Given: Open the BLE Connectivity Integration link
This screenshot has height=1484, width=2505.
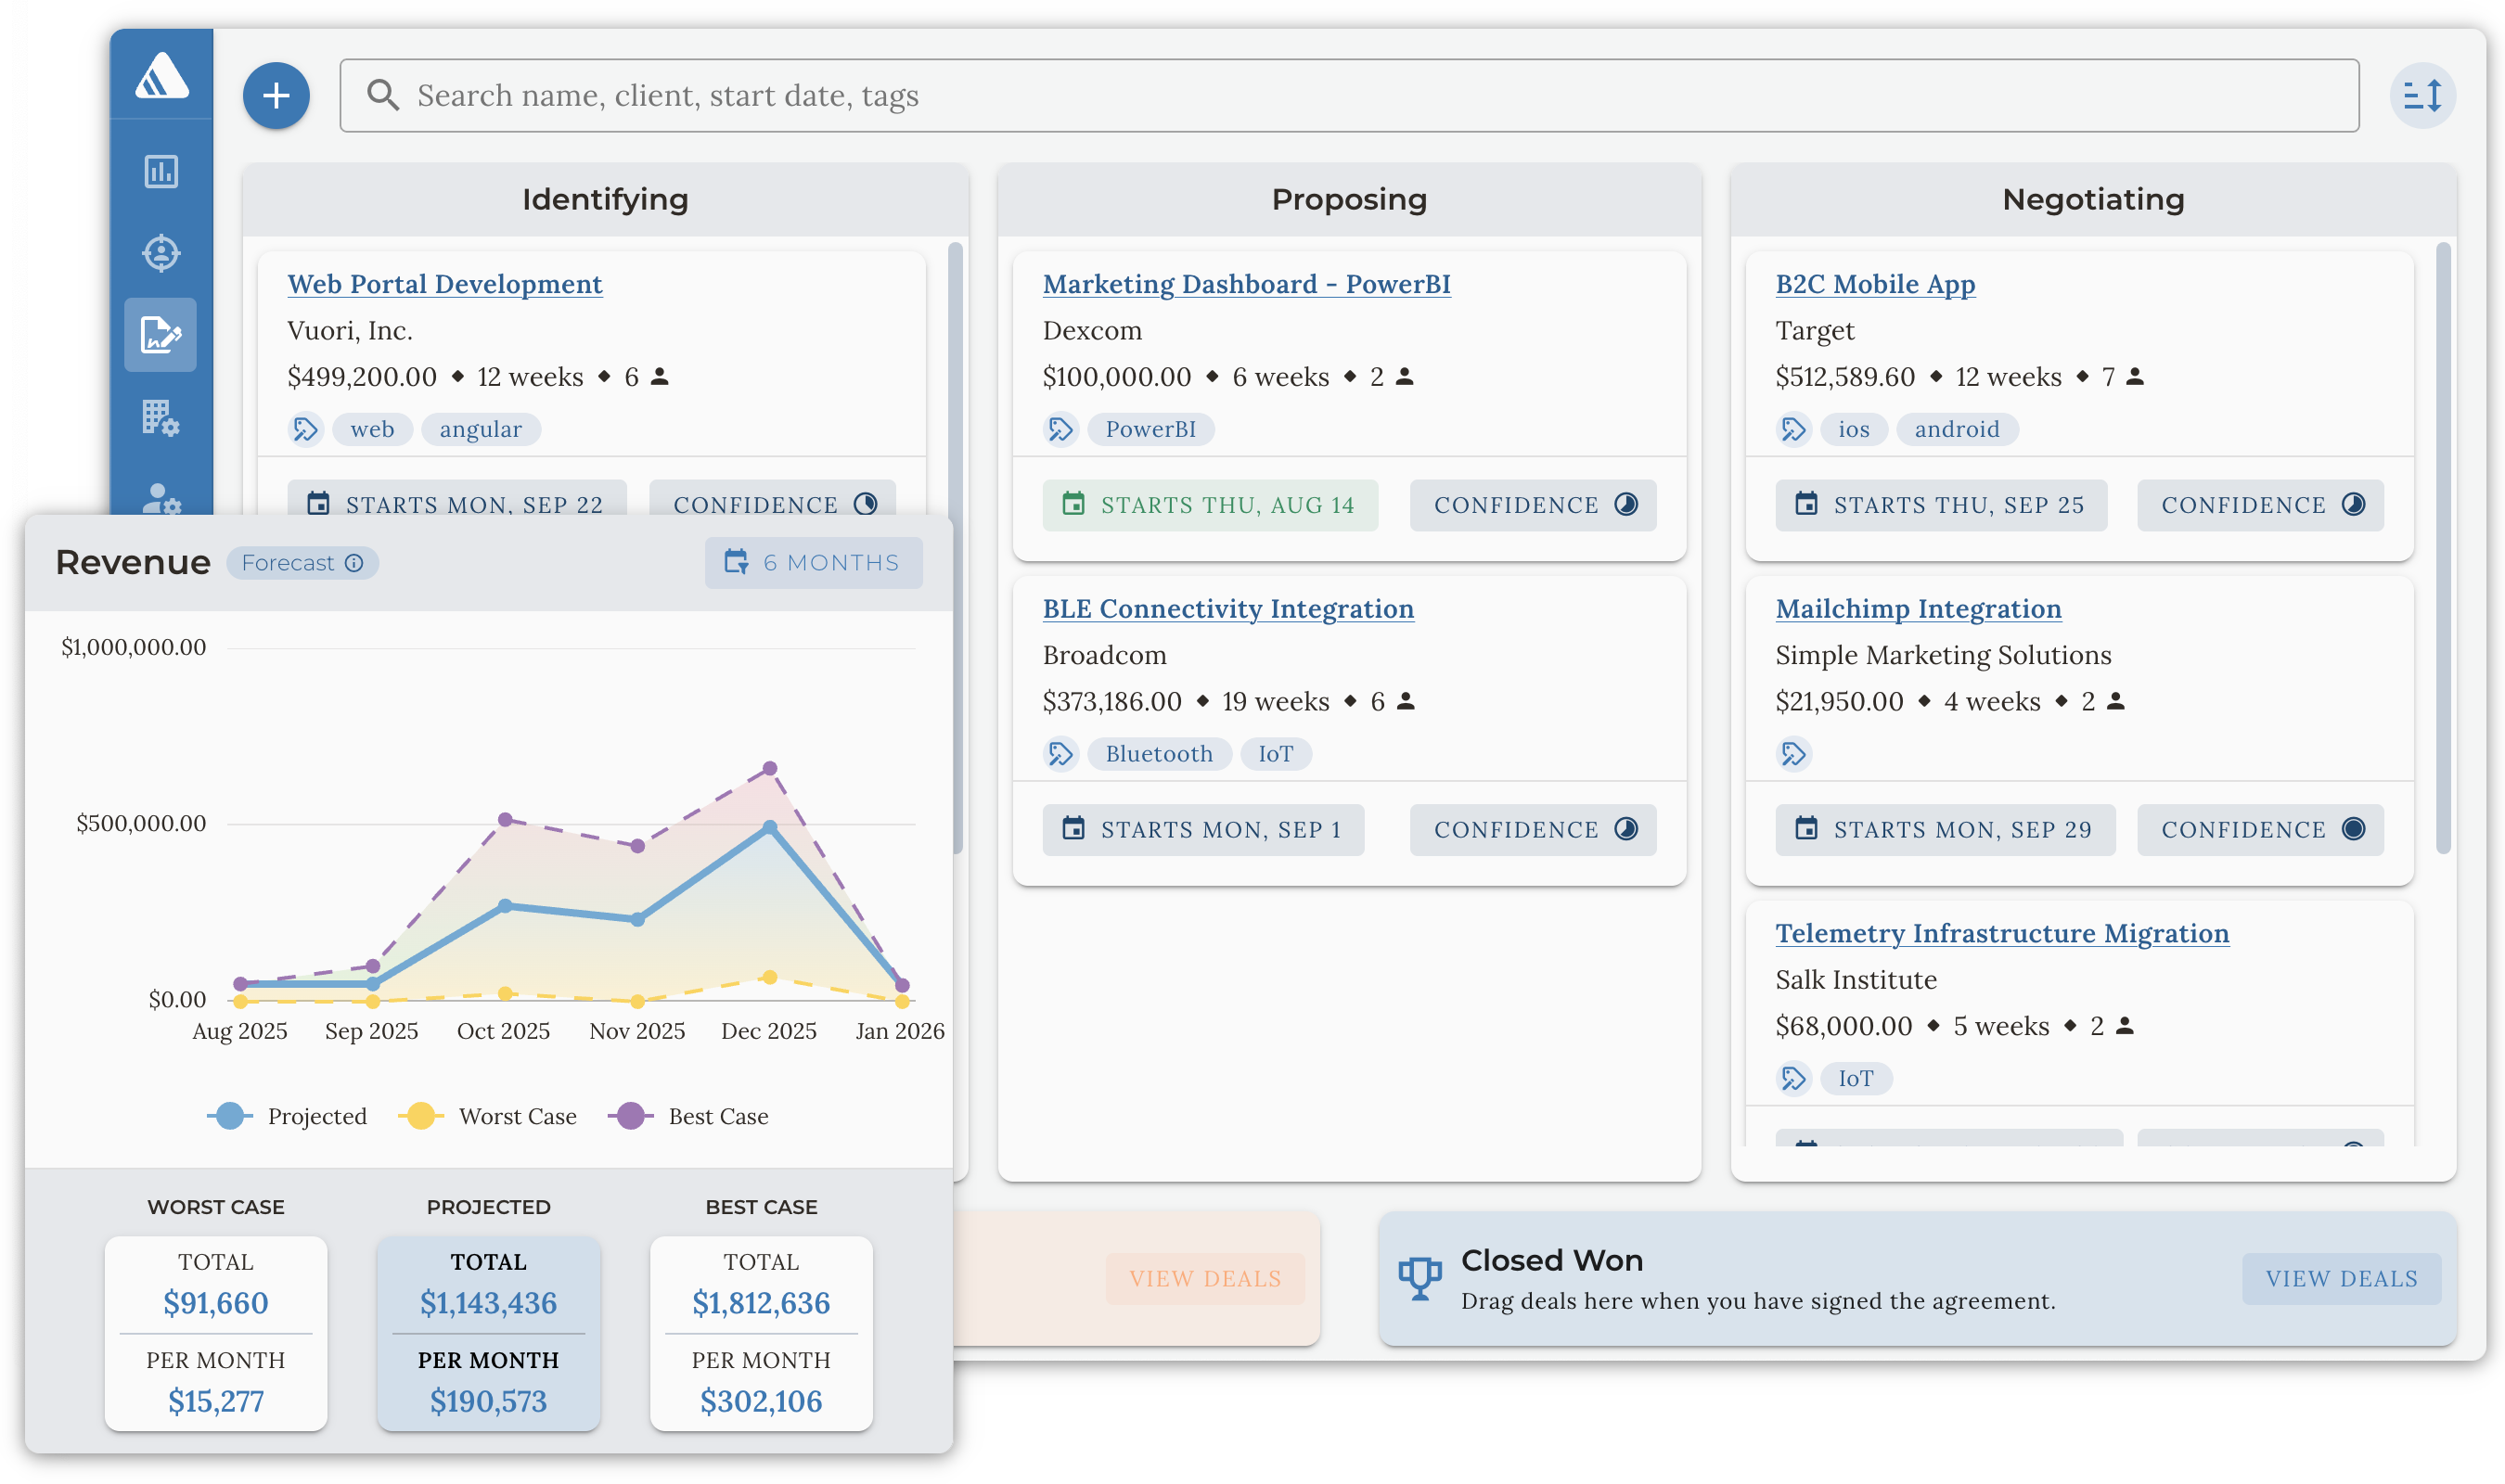Looking at the screenshot, I should [x=1228, y=609].
